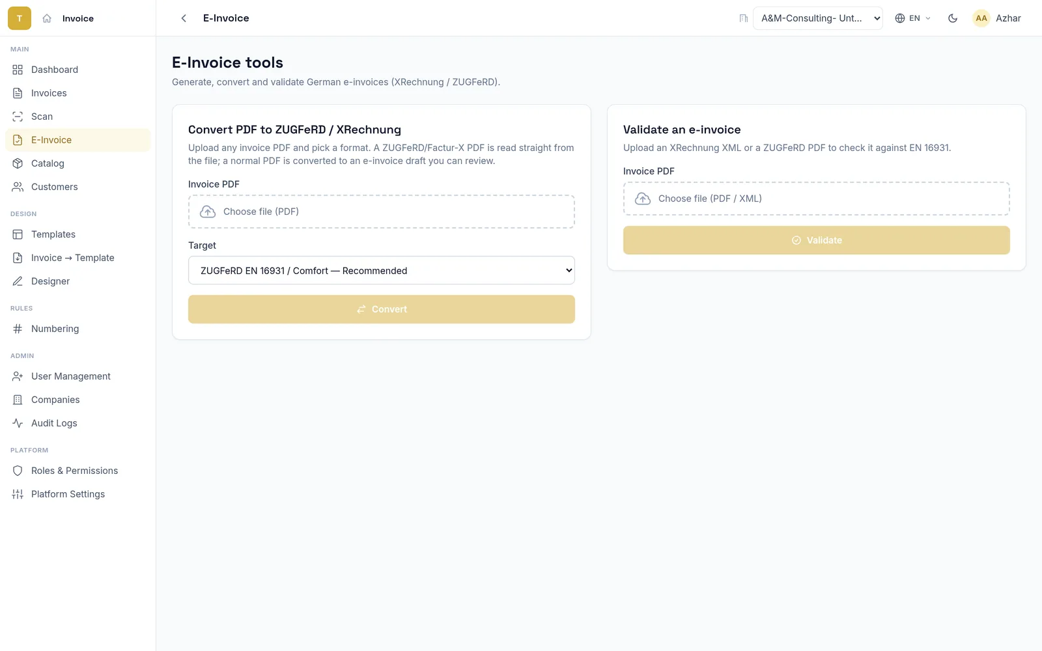Click the AA user avatar
Screen dimensions: 1042x651
tap(981, 18)
